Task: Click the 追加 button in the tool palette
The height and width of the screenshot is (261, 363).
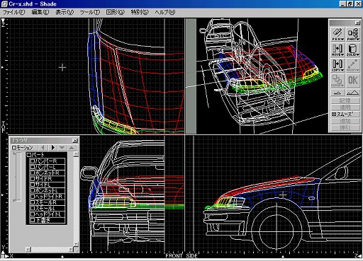Action: click(345, 121)
